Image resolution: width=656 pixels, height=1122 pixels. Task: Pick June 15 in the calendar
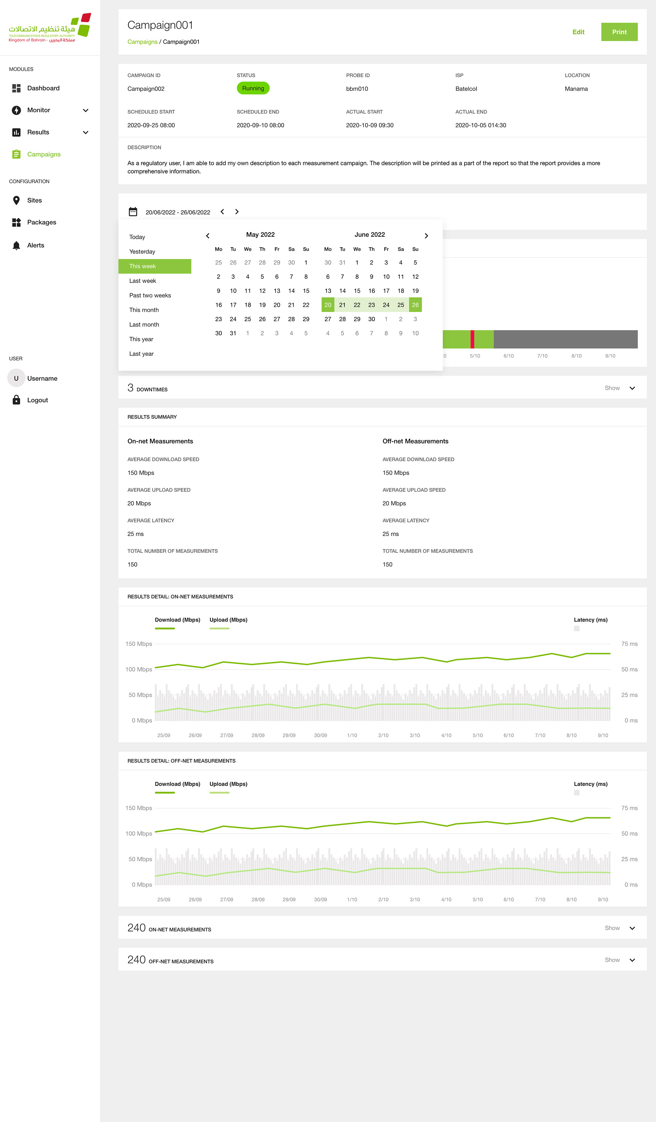point(357,291)
